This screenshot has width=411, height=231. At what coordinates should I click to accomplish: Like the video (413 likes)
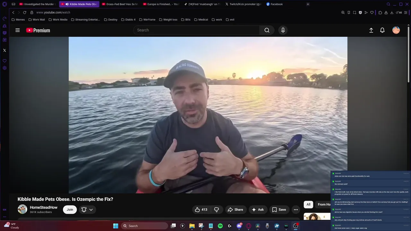pyautogui.click(x=201, y=210)
